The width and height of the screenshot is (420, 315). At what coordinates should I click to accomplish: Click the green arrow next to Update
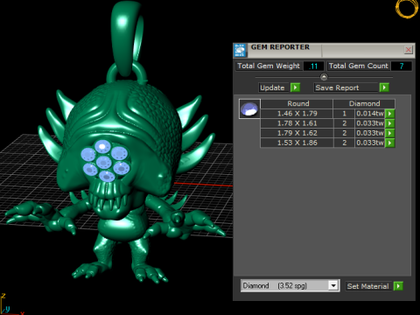click(x=295, y=87)
